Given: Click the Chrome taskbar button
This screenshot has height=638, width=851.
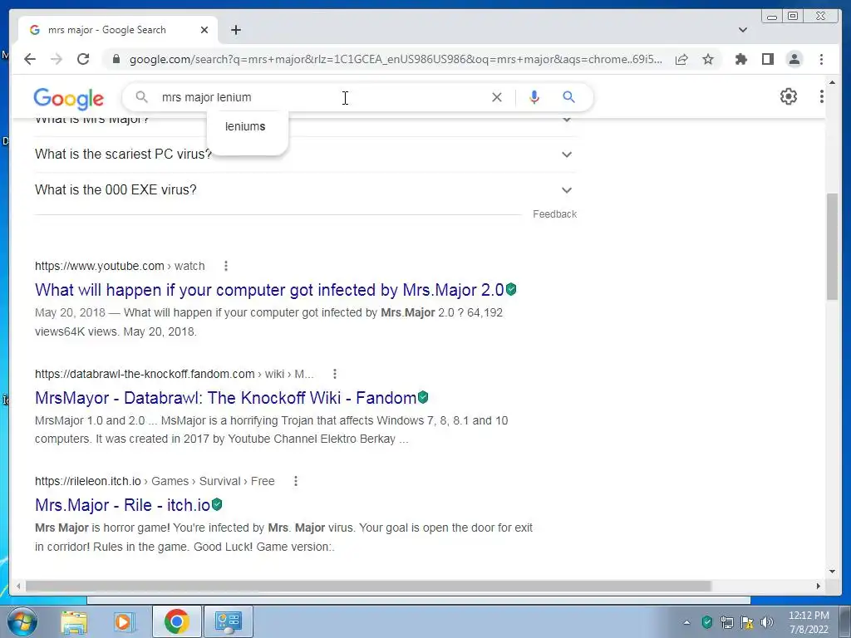Looking at the screenshot, I should pos(176,621).
